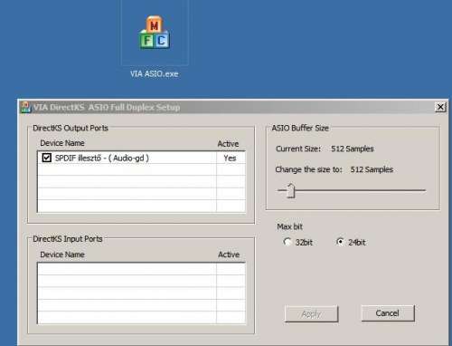452x346 pixels.
Task: Close the ASIO Full Duplex Setup dialog
Action: [440, 107]
